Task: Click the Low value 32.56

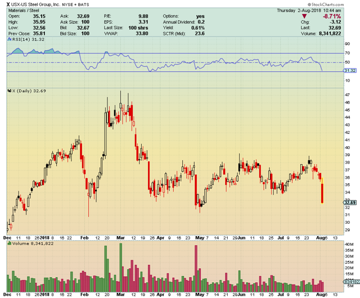Action: 39,28
